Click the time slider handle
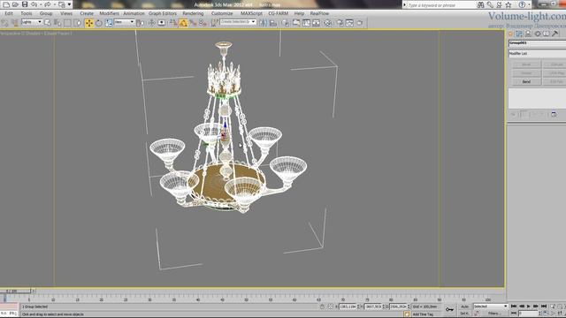Viewport: 566px width, 318px height. 15,291
